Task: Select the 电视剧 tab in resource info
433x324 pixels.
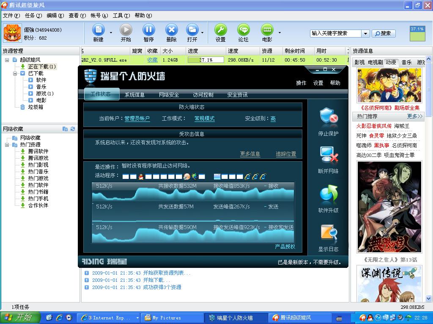Action: point(375,62)
